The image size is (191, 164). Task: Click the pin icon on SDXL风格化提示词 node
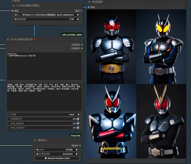[34, 40]
